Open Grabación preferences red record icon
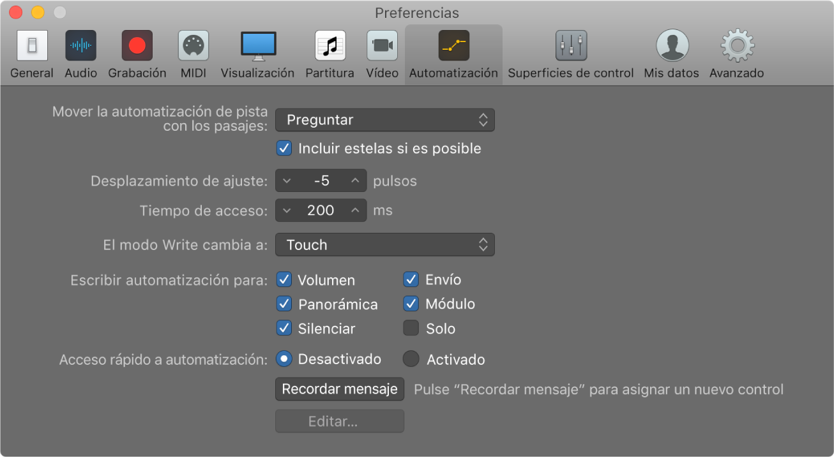The width and height of the screenshot is (834, 458). point(137,46)
